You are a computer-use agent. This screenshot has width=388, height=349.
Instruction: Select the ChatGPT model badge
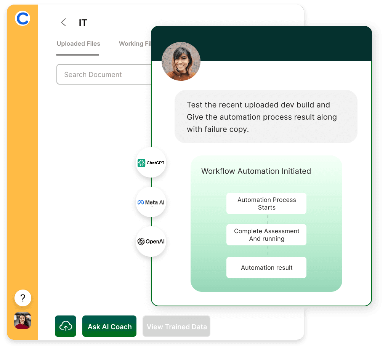151,163
